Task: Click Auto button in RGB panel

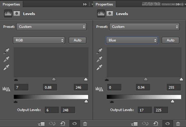Action: [78, 40]
